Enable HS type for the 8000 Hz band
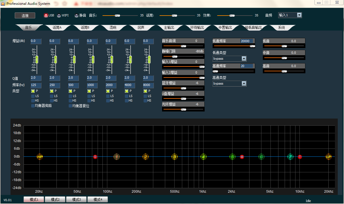344x204 pixels. 145,100
